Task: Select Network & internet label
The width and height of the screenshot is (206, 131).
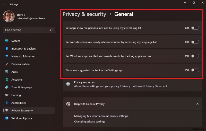Action: coord(23,56)
